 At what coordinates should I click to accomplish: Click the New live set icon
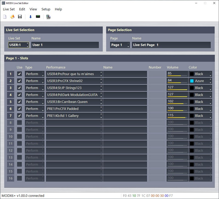point(5,17)
